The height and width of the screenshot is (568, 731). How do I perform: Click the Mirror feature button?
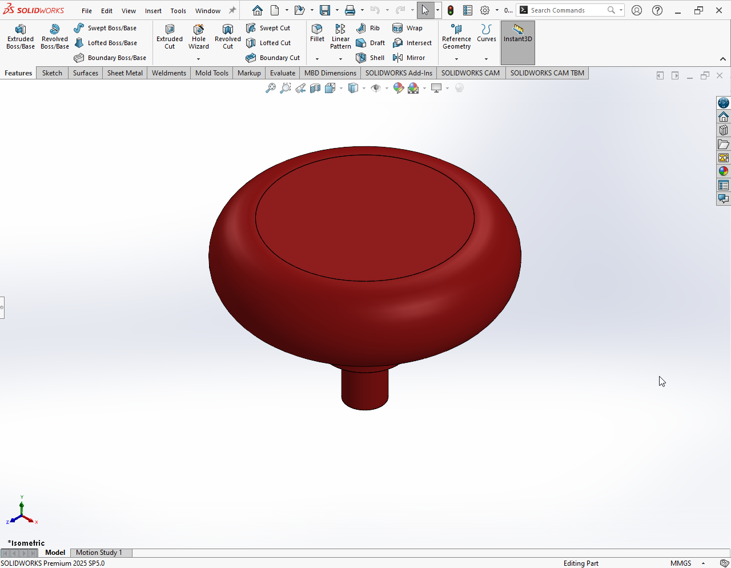409,58
